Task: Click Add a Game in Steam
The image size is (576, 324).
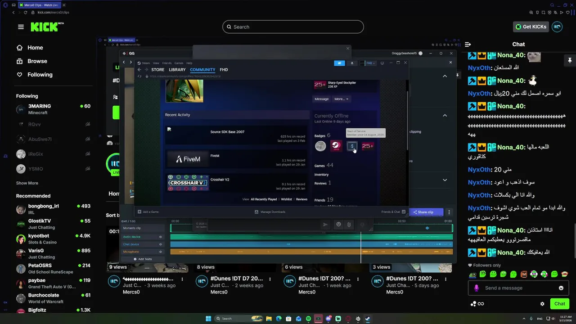Action: (148, 212)
